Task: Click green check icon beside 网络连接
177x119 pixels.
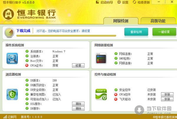Action: (116, 54)
